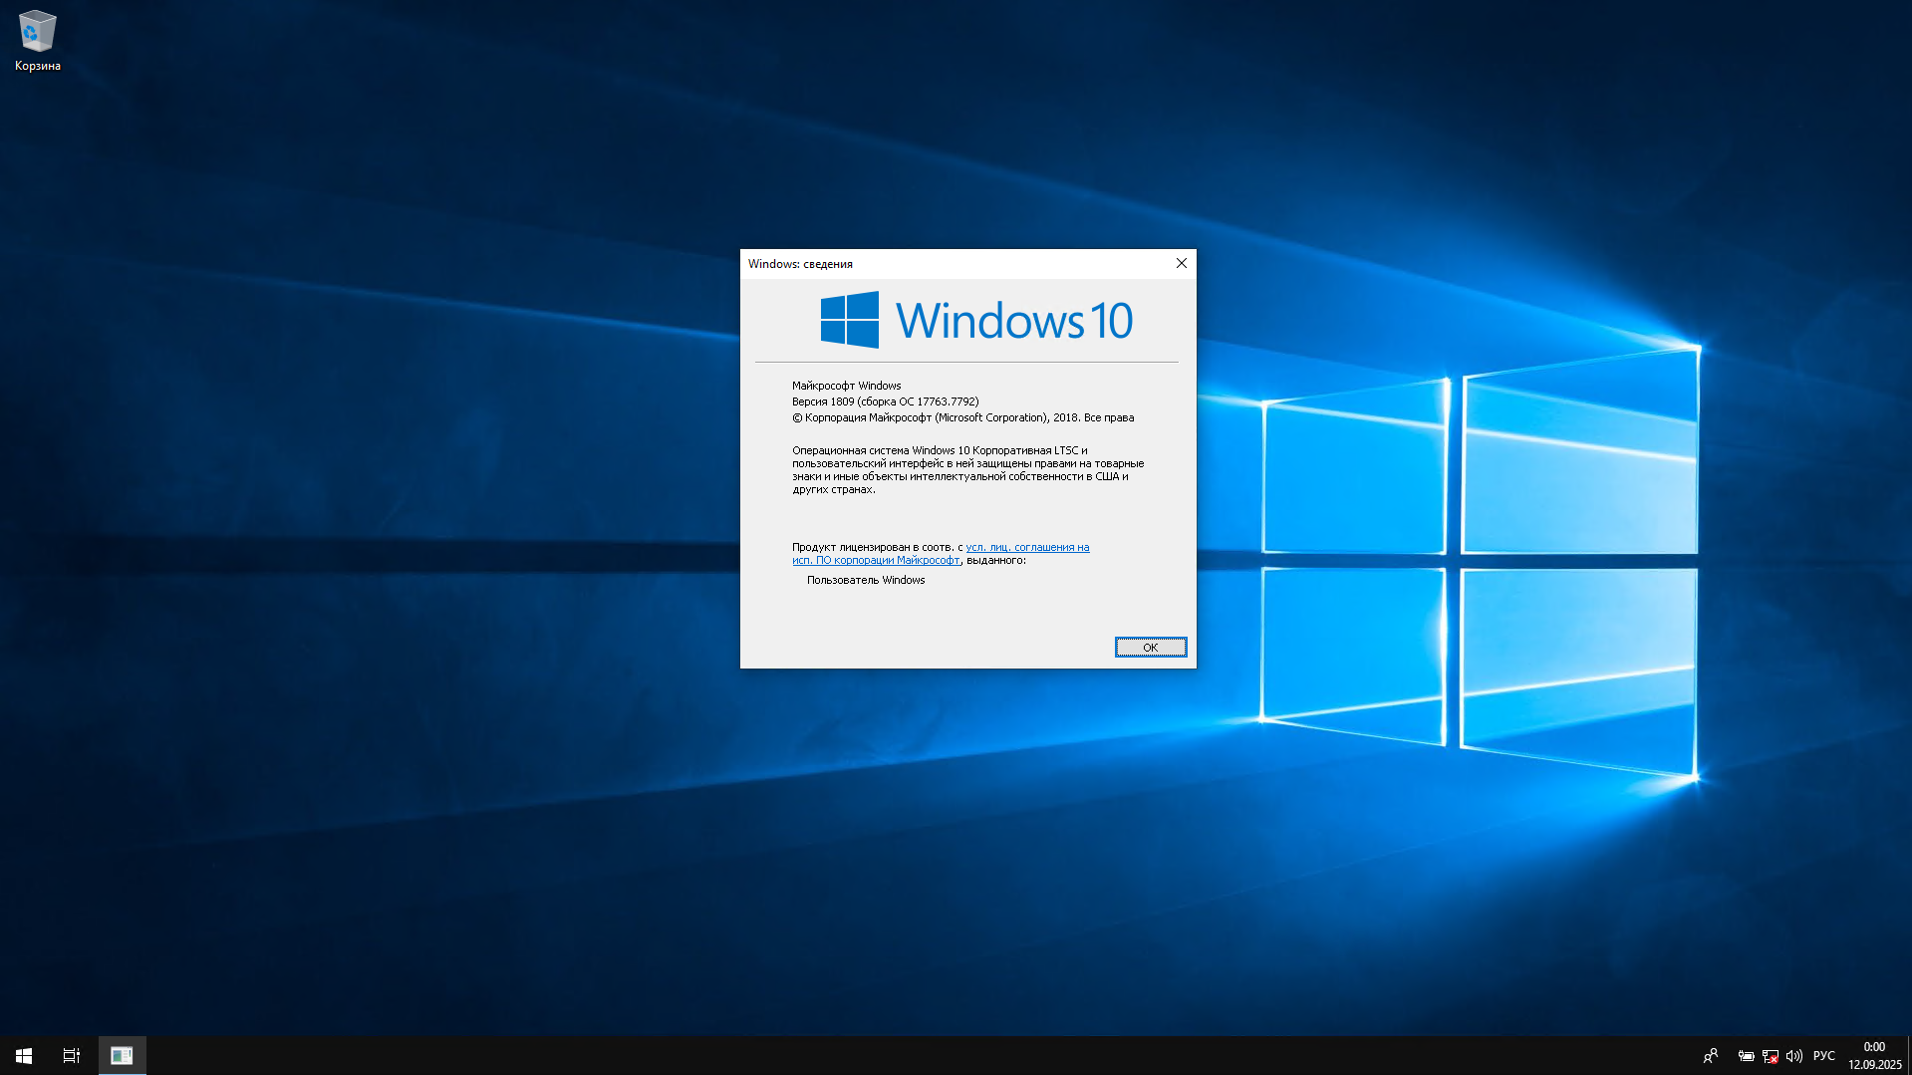Switch input language via РУС indicator
The width and height of the screenshot is (1912, 1075).
(1823, 1056)
